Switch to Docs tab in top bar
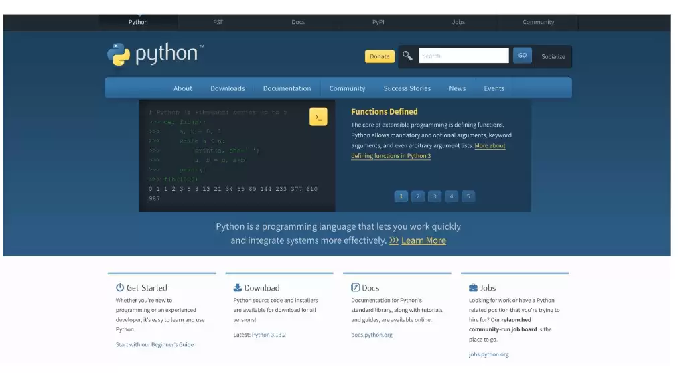Screen dimensions: 694x373 (x=298, y=22)
